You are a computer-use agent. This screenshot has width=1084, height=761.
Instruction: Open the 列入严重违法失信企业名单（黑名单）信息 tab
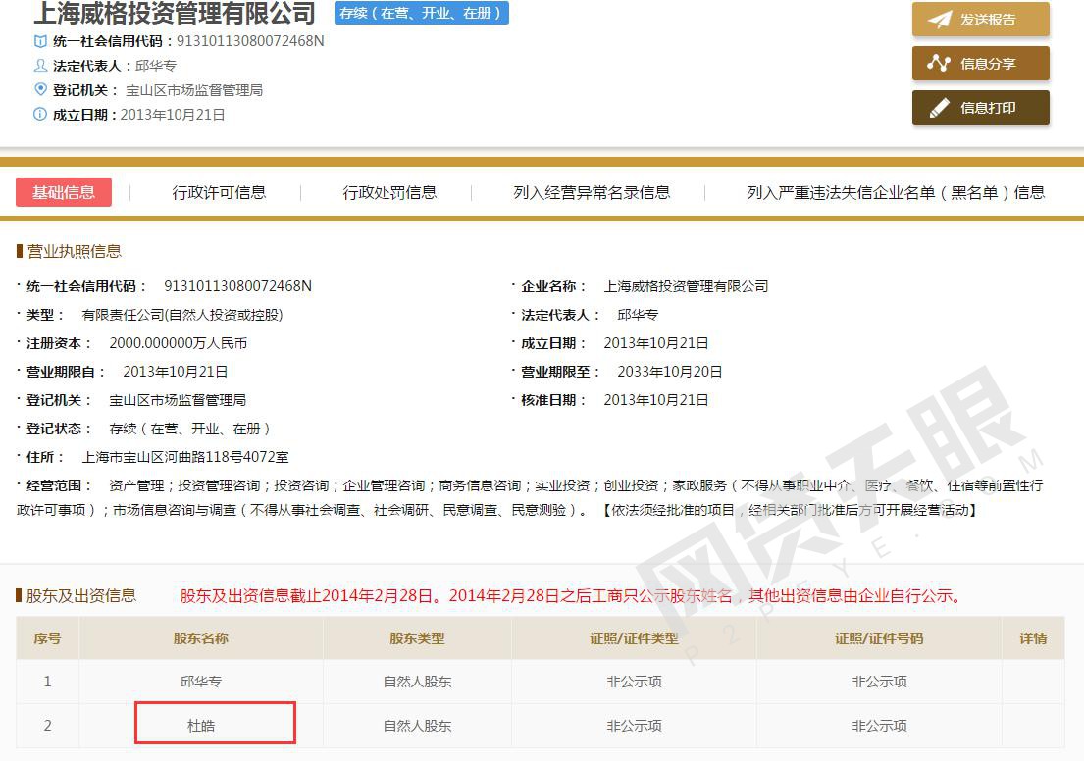pyautogui.click(x=896, y=192)
